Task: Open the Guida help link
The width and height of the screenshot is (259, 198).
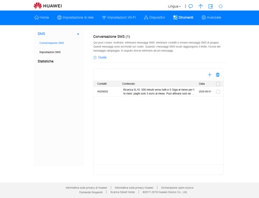Action: 102,57
